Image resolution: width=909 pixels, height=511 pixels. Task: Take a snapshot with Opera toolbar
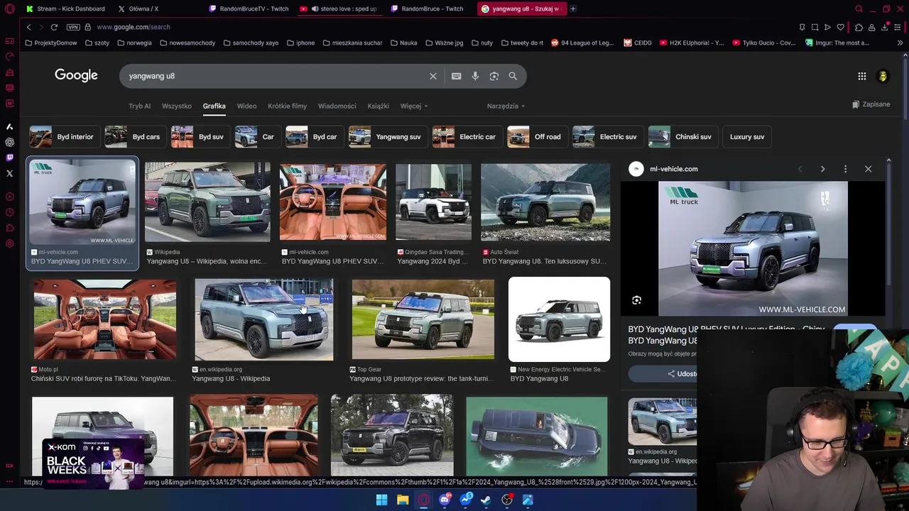pos(815,27)
